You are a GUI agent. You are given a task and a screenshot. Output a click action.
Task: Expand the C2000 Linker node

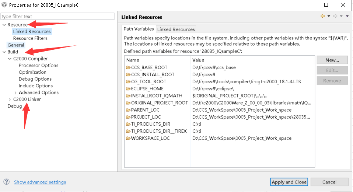tap(10, 100)
